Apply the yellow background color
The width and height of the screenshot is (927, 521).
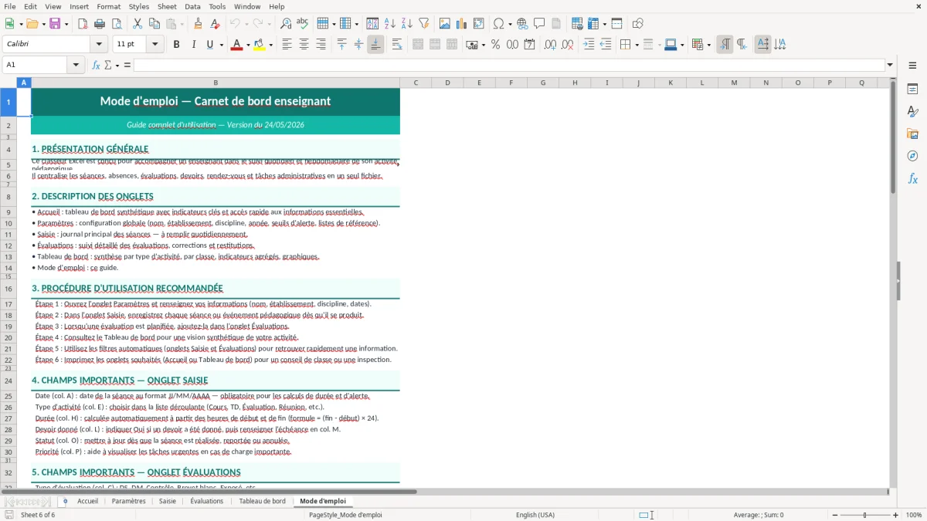[259, 45]
